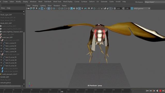Viewport: 165px width, 93px height.
Task: Toggle 2D Pan/Zoom icon in toolbar
Action: point(42,9)
